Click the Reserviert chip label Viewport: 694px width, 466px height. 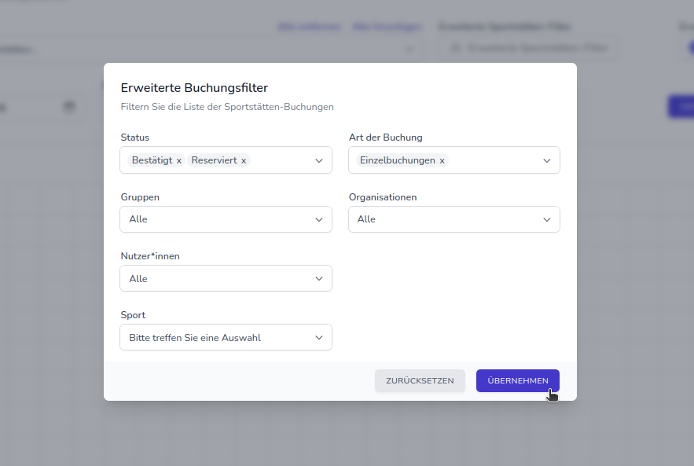(214, 160)
